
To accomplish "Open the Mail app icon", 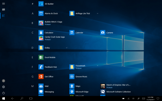I will [41, 86].
